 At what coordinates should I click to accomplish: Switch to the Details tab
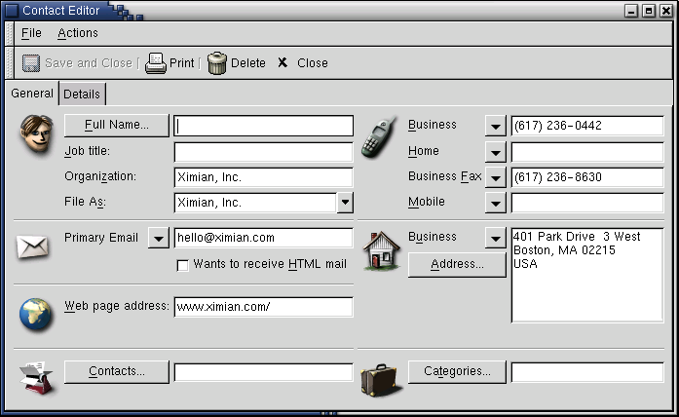(x=82, y=95)
